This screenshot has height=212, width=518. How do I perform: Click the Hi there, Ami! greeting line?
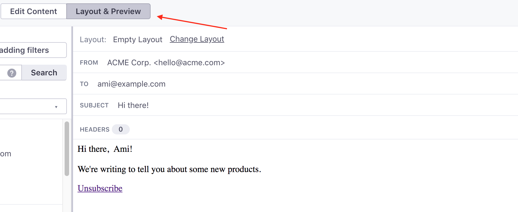tap(105, 149)
